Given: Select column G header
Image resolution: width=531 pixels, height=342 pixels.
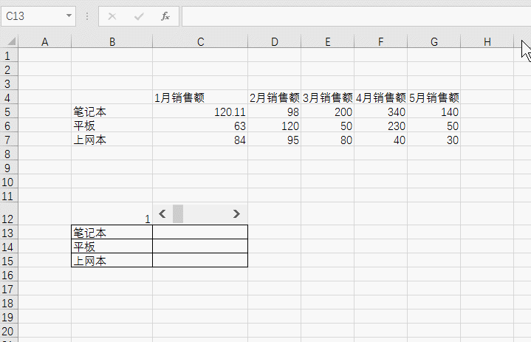Looking at the screenshot, I should 434,41.
